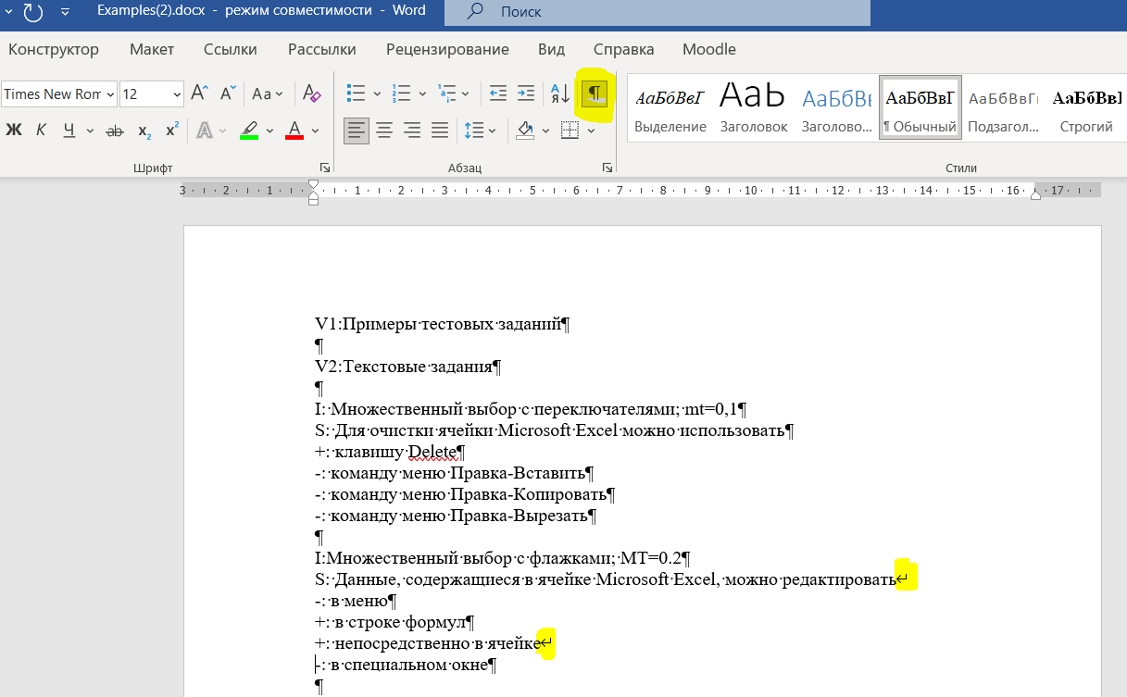Decrease paragraph indent

point(498,93)
